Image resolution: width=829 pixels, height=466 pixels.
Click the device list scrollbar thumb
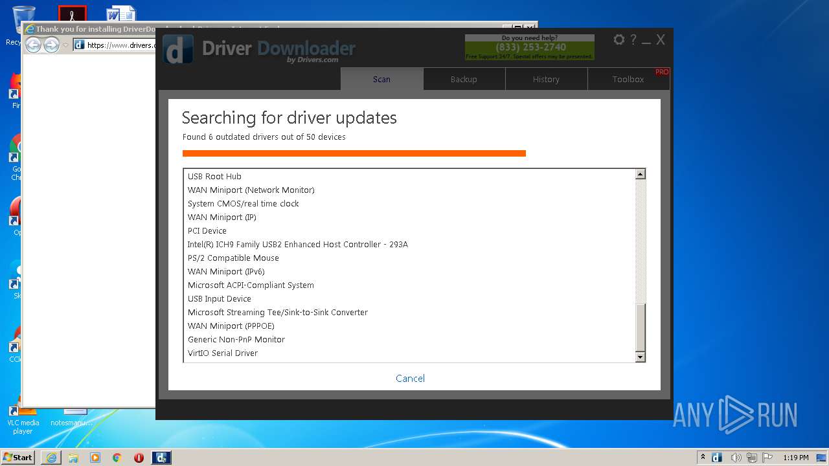click(x=641, y=327)
